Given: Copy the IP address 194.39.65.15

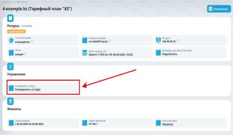Looking at the screenshot, I should (x=177, y=41).
